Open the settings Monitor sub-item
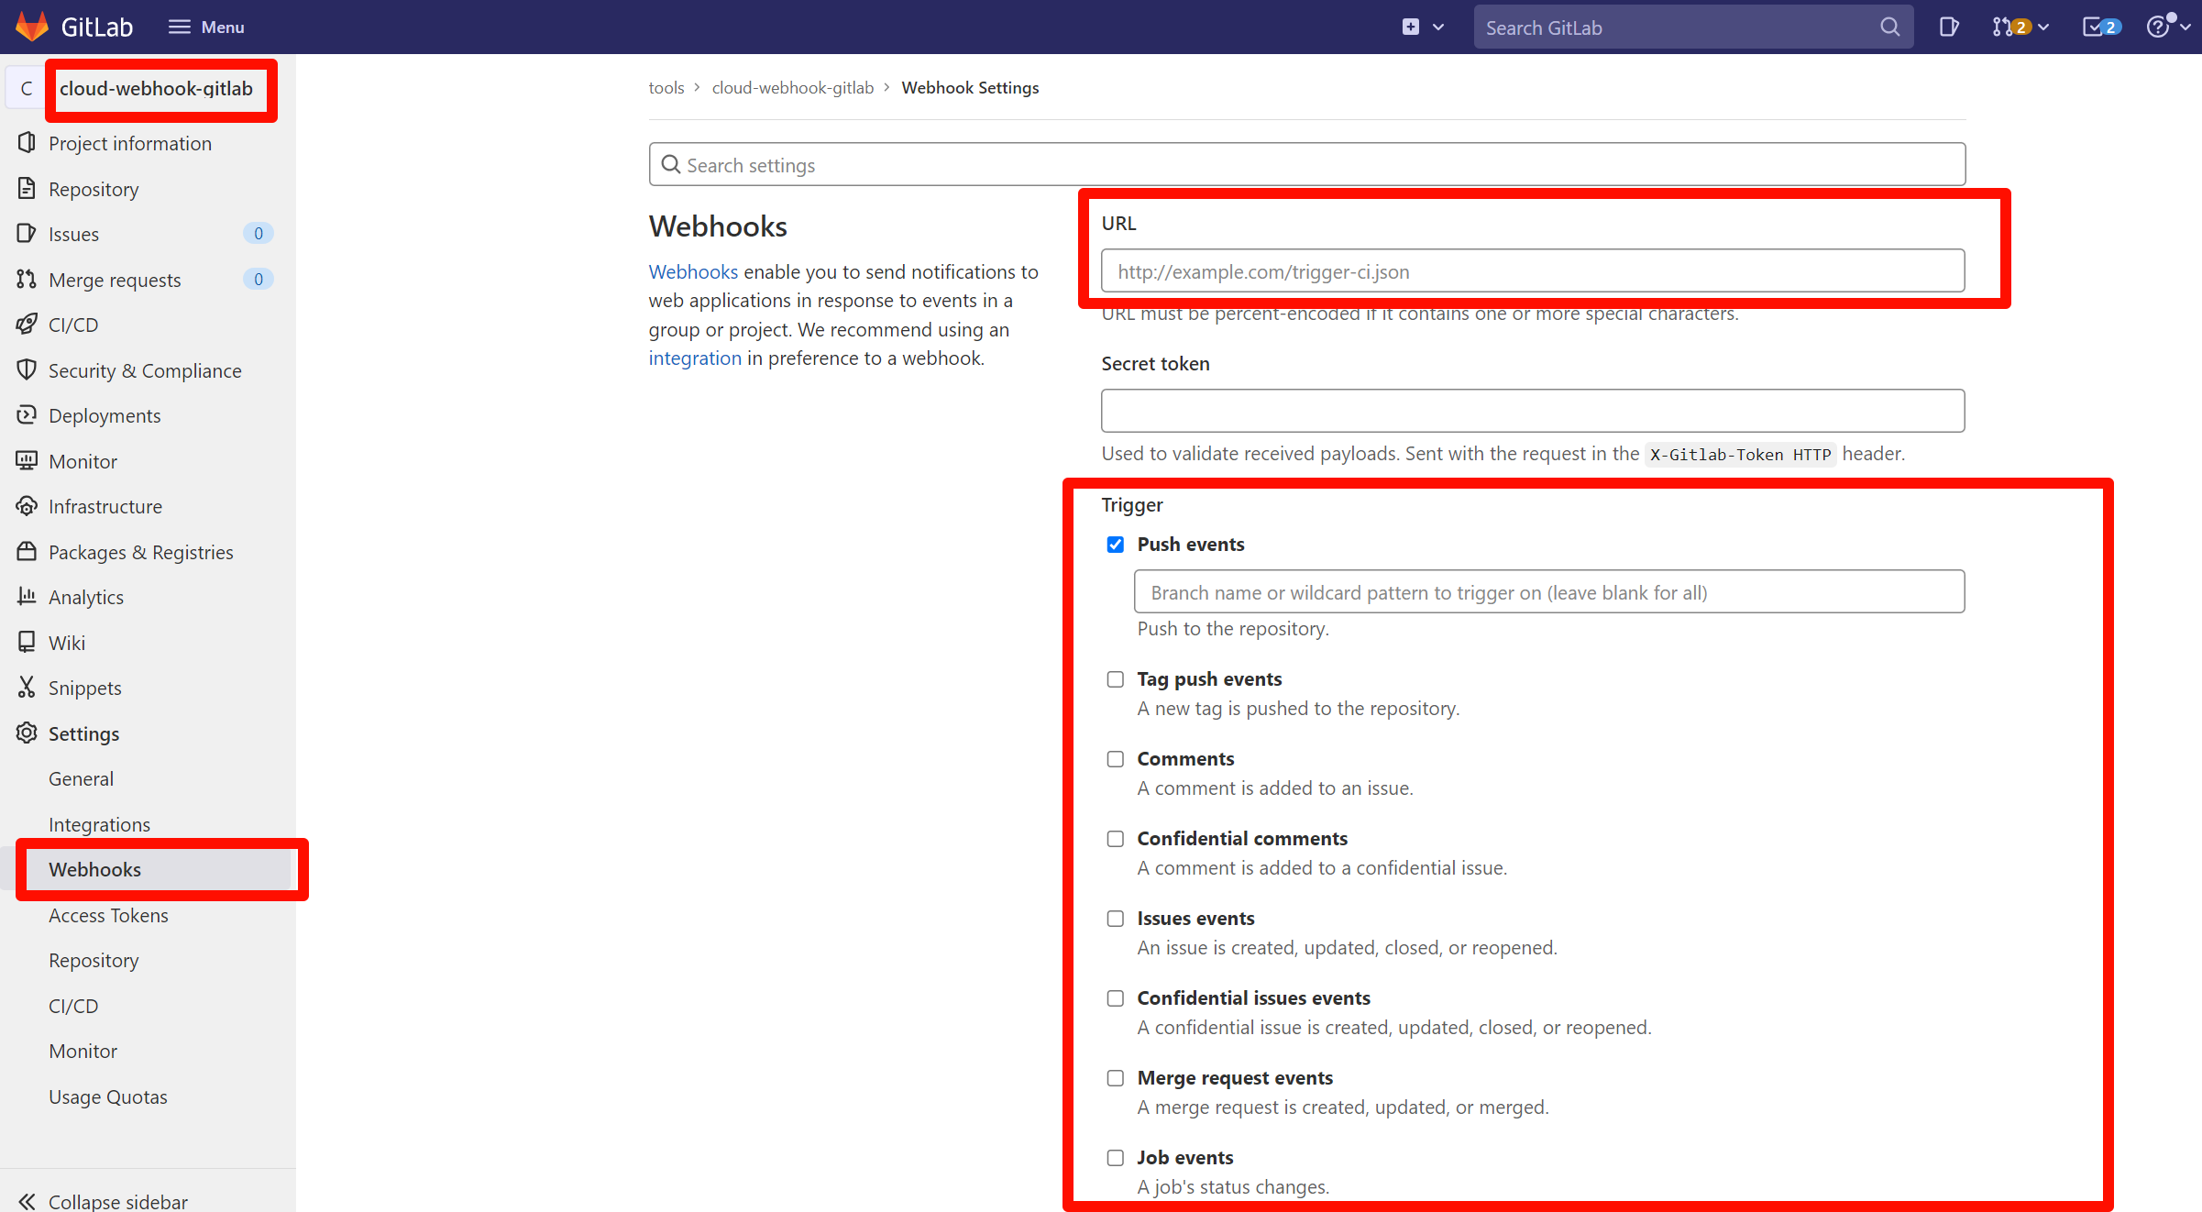The height and width of the screenshot is (1212, 2202). 83,1051
